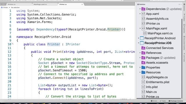Select Main.cs in the Solution tree
The image size is (186, 104).
(x=151, y=92)
